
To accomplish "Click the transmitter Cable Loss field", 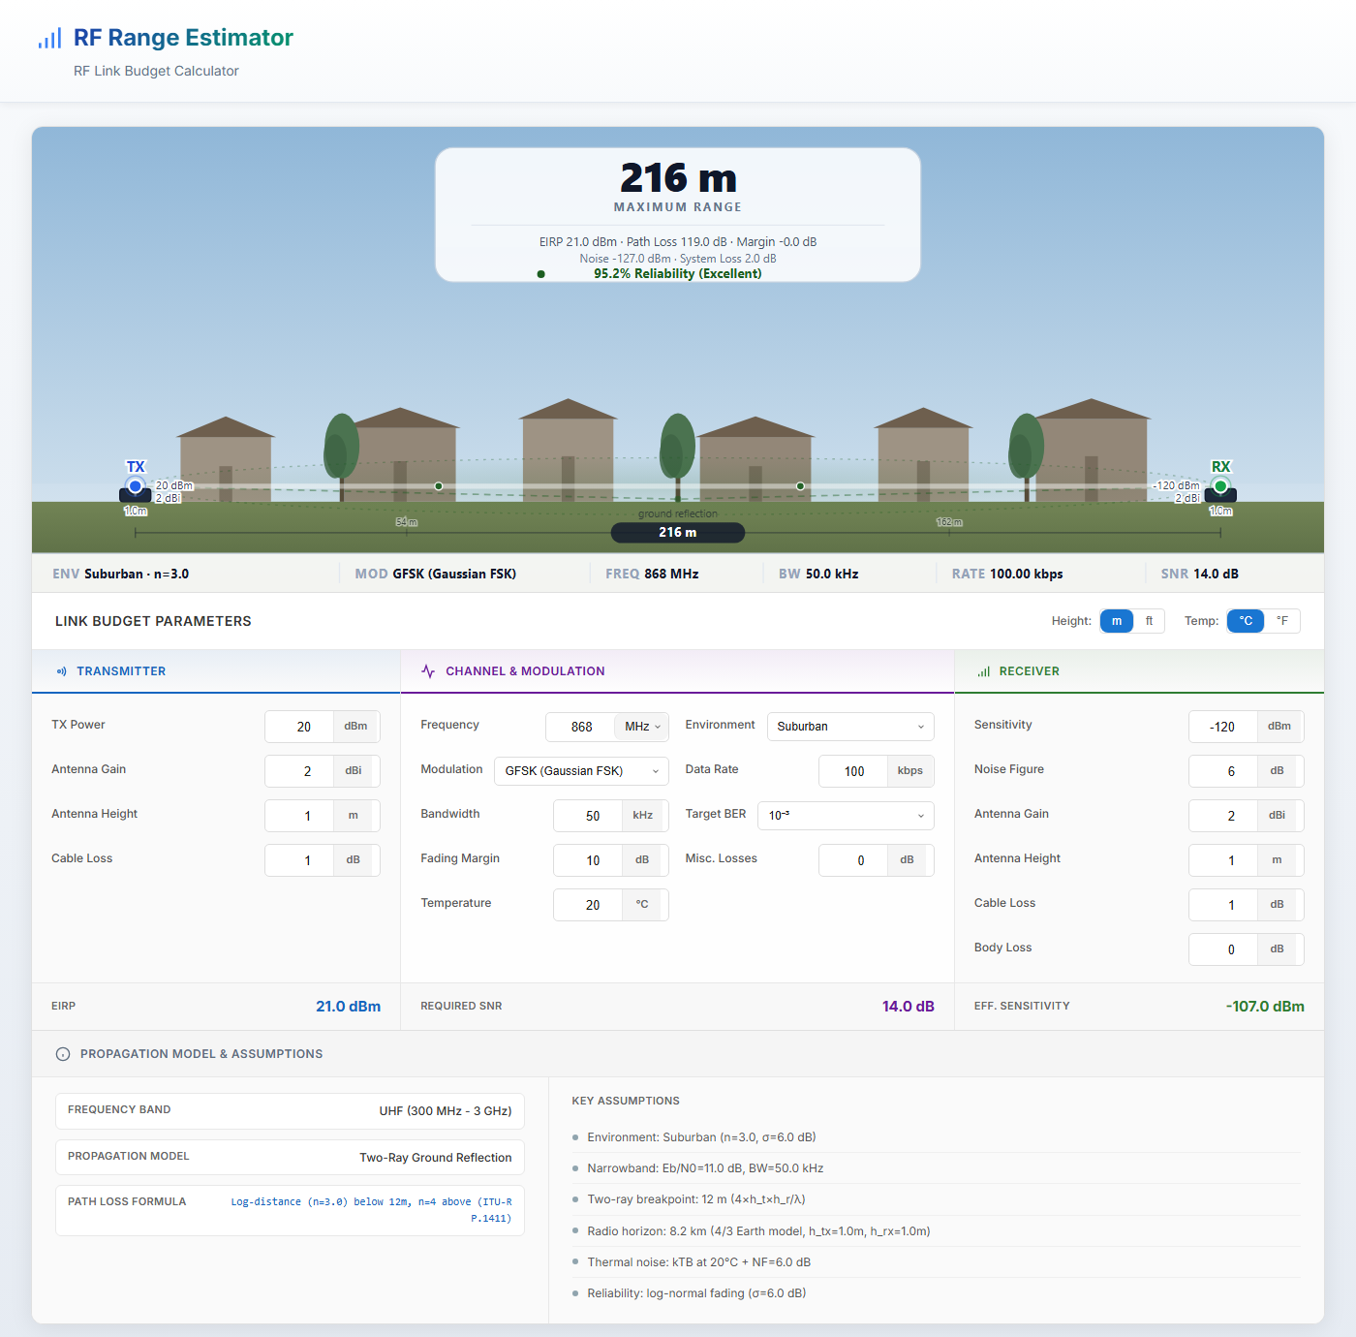I will tap(299, 860).
